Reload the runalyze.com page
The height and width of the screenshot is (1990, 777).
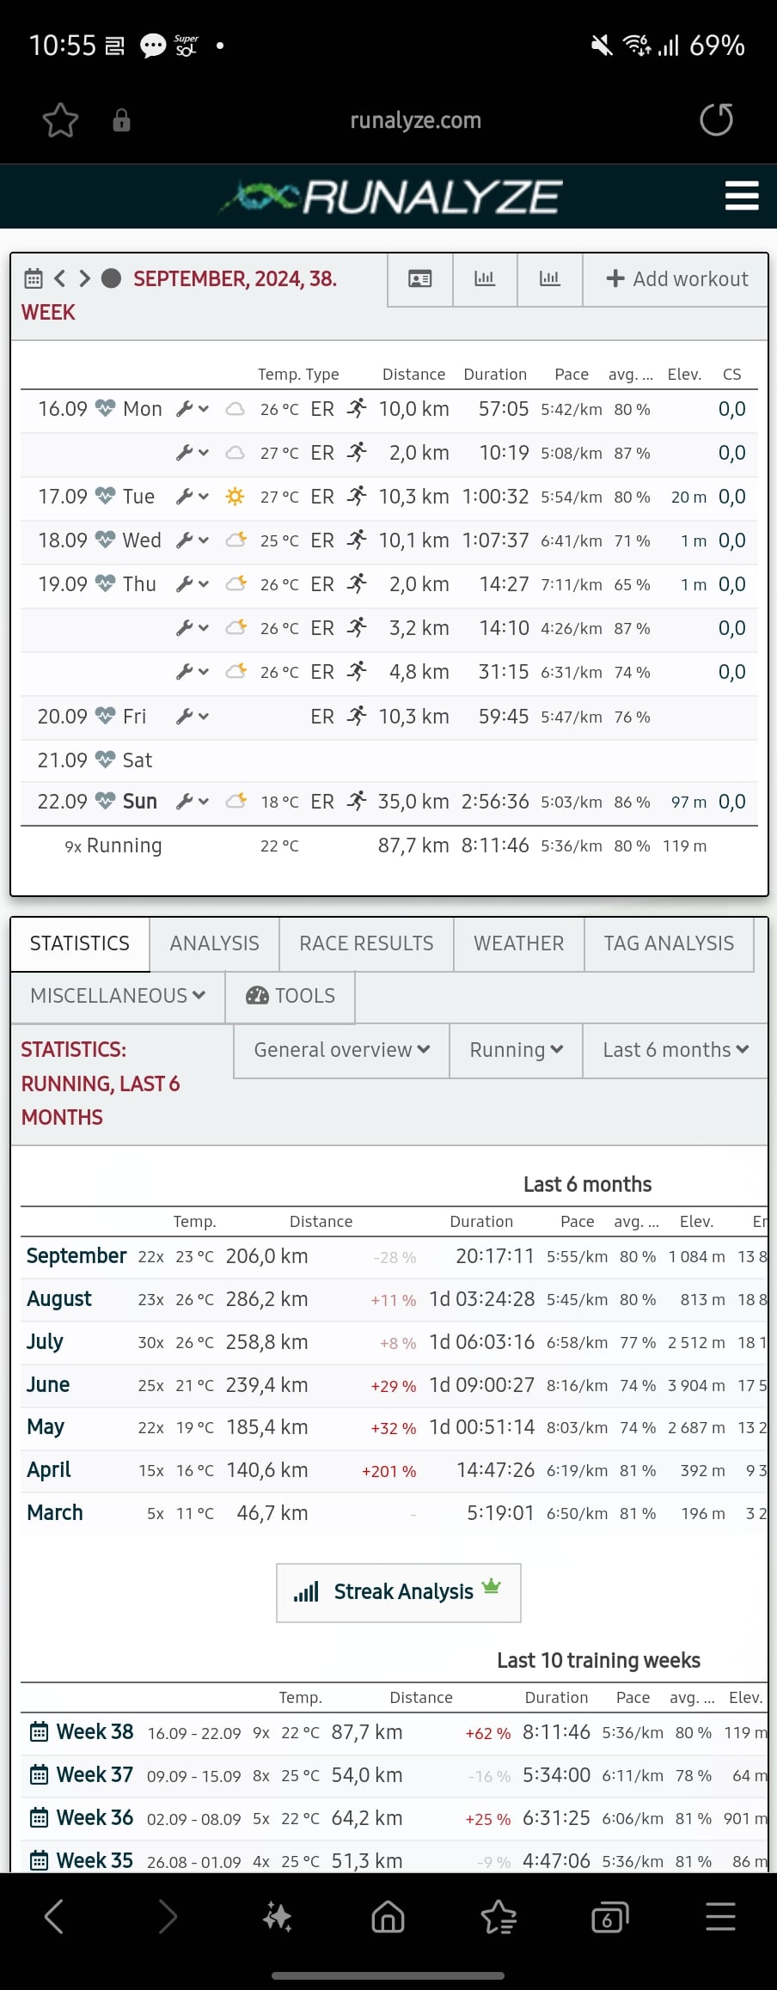coord(716,119)
